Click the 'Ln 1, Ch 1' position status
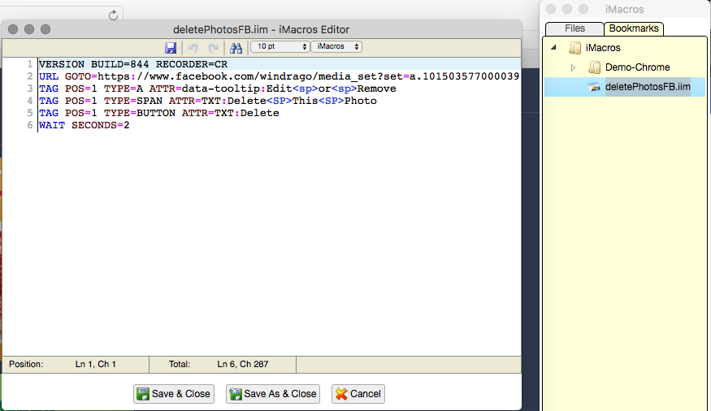Screen dimensions: 711x411 (96, 365)
